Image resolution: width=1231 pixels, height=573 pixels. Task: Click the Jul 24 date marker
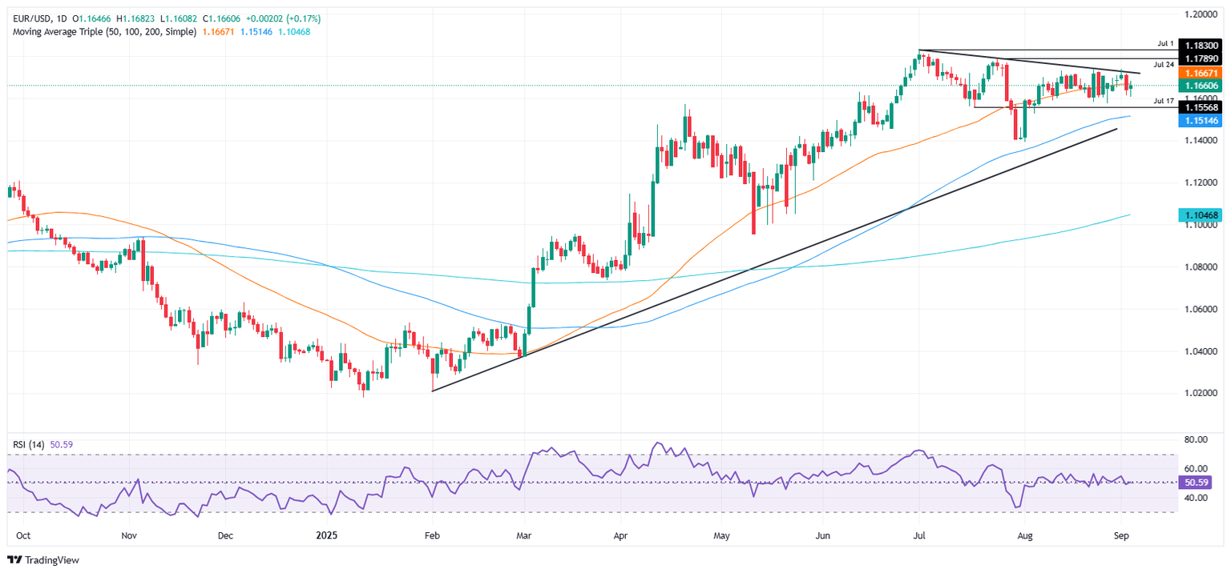[1164, 64]
